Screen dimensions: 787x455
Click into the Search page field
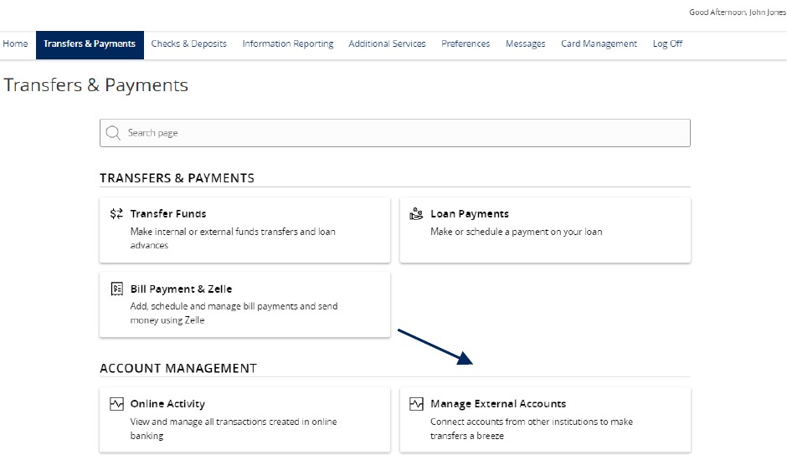(x=395, y=133)
